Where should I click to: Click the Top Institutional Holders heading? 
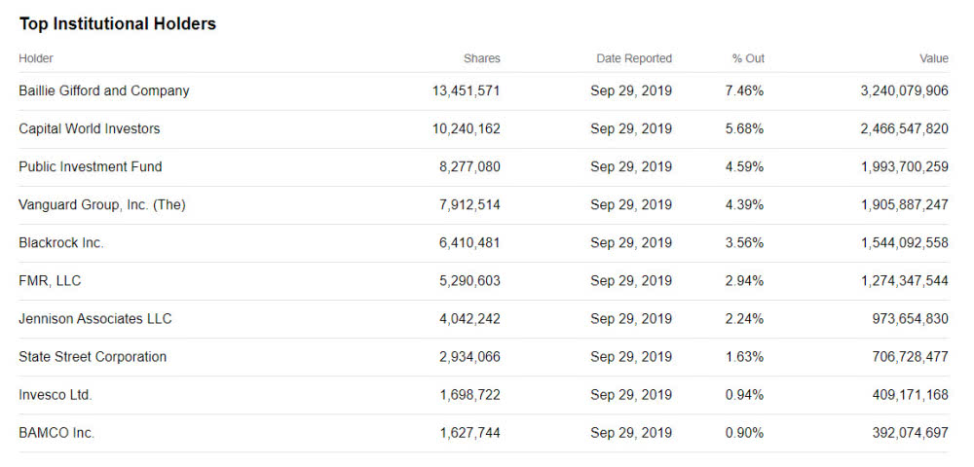tap(118, 23)
